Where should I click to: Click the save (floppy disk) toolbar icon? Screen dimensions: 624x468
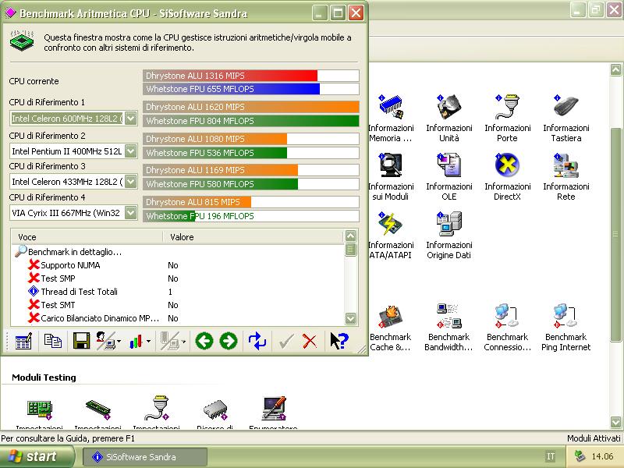point(81,341)
